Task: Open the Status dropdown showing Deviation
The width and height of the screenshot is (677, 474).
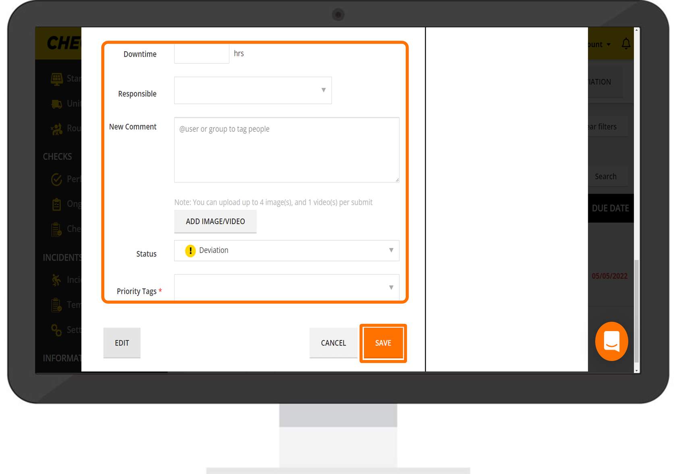Action: point(287,250)
